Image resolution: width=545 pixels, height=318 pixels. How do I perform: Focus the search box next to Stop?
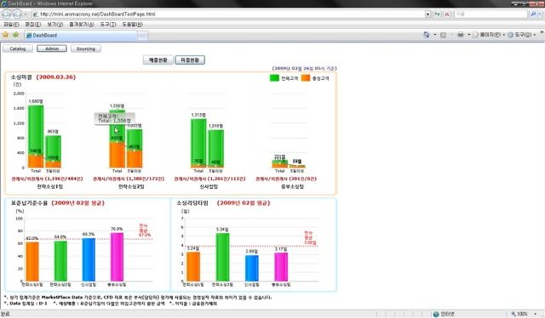tap(490, 14)
